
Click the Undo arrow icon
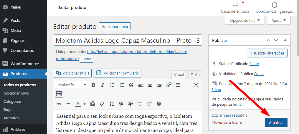140,104
